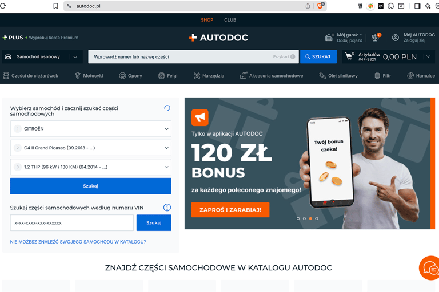Screen dimensions: 439x292
Task: Open the Samochód osobowy vehicle type dropdown
Action: pyautogui.click(x=42, y=56)
